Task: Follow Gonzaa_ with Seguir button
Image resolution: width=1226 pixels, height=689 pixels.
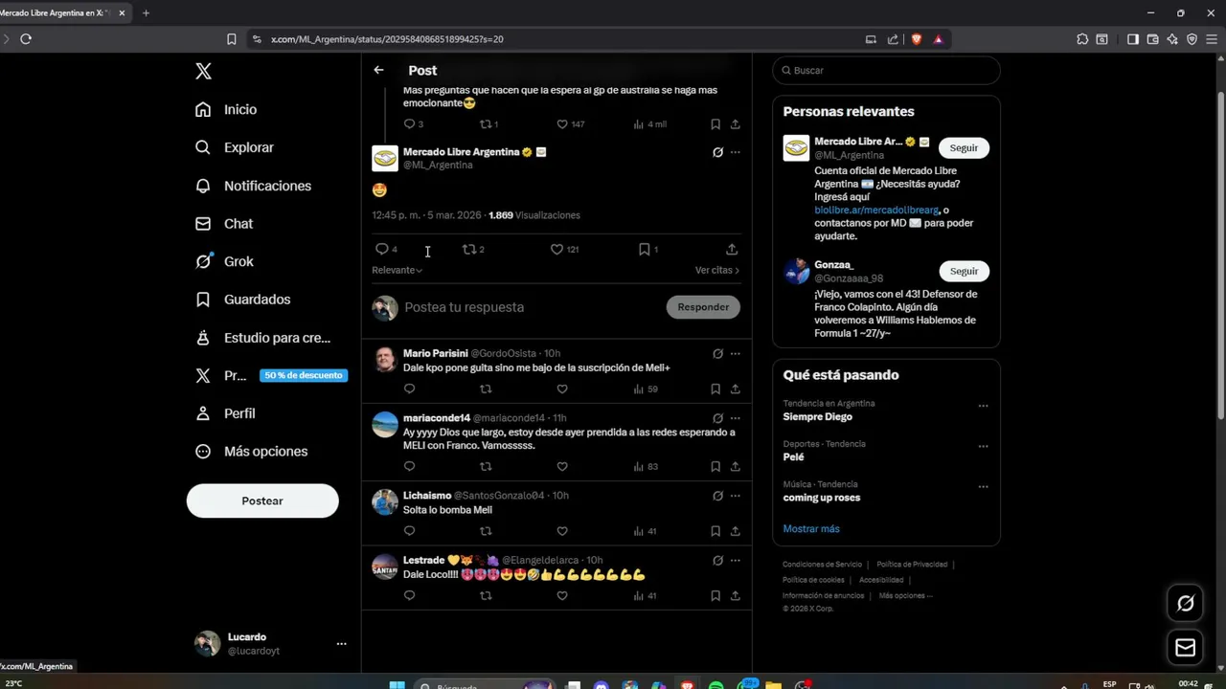Action: pyautogui.click(x=964, y=271)
